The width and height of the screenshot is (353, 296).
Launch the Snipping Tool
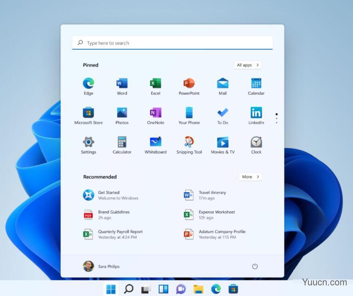pyautogui.click(x=189, y=145)
